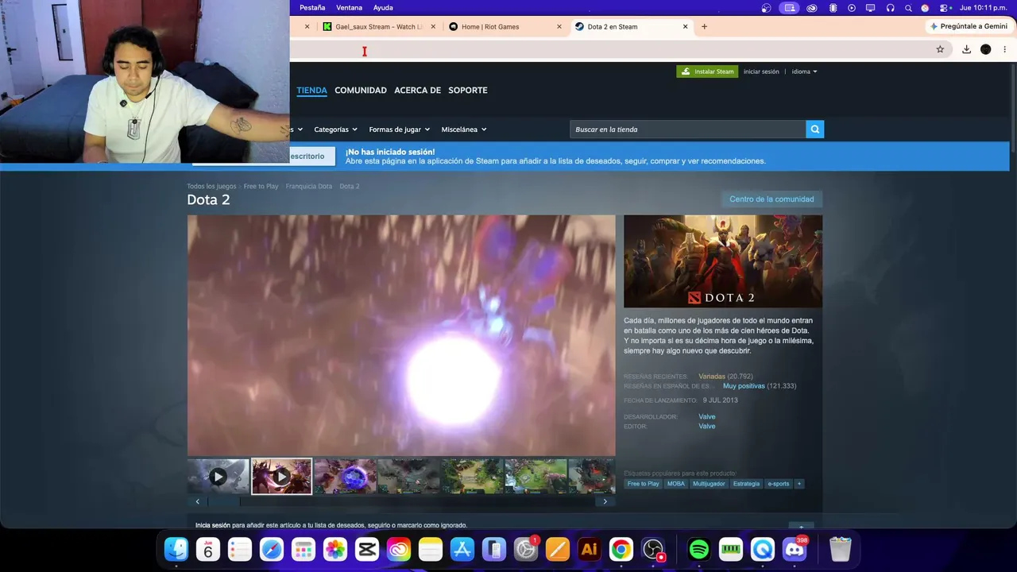Open Chrome profile avatar
The width and height of the screenshot is (1017, 572).
point(986,49)
